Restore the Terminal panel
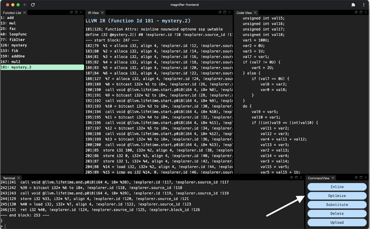 coord(292,178)
